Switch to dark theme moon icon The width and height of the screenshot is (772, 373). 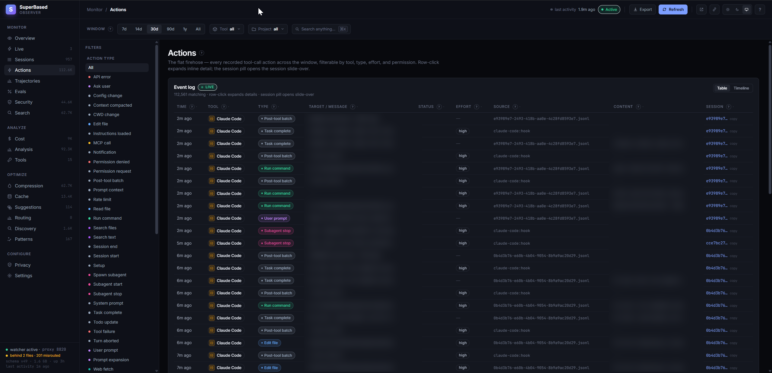point(737,10)
